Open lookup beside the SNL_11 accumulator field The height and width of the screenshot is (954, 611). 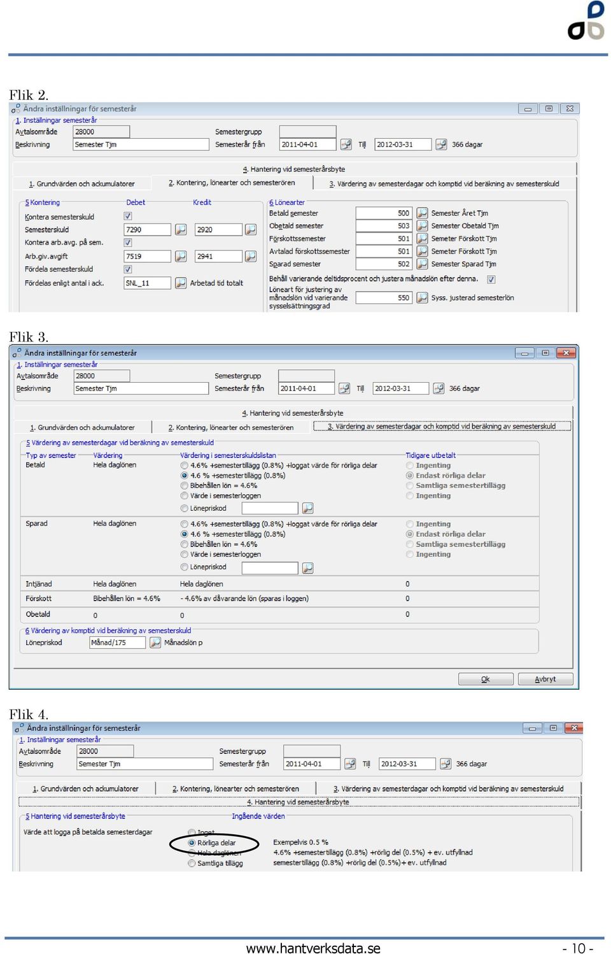coord(181,283)
